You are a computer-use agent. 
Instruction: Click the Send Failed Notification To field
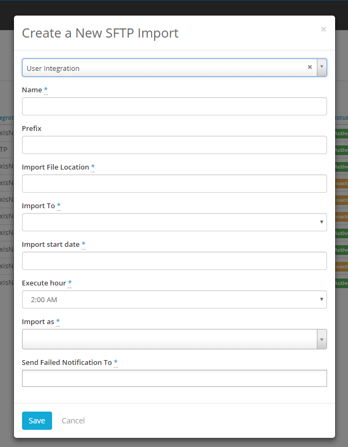(174, 378)
